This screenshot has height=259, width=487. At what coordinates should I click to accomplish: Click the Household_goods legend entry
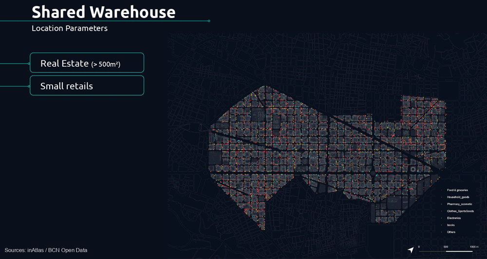click(x=458, y=197)
